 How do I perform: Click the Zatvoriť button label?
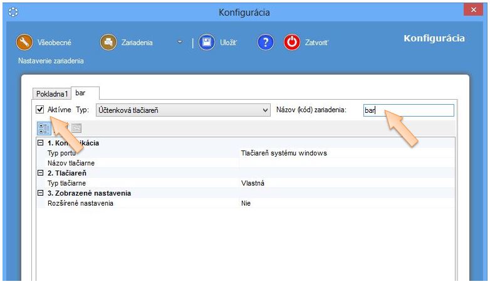pos(316,43)
